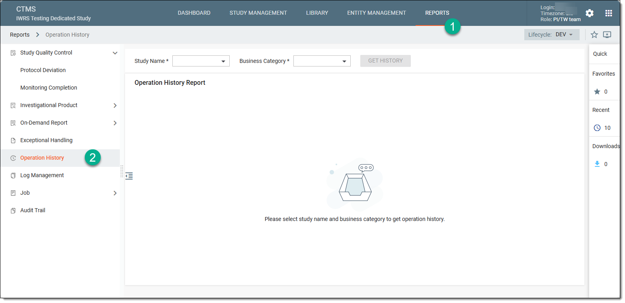Click the Exceptional Handling file icon
This screenshot has width=625, height=303.
(13, 141)
